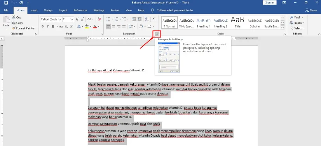Image resolution: width=321 pixels, height=146 pixels.
Task: Expand the Styles gallery More arrow
Action: point(283,27)
